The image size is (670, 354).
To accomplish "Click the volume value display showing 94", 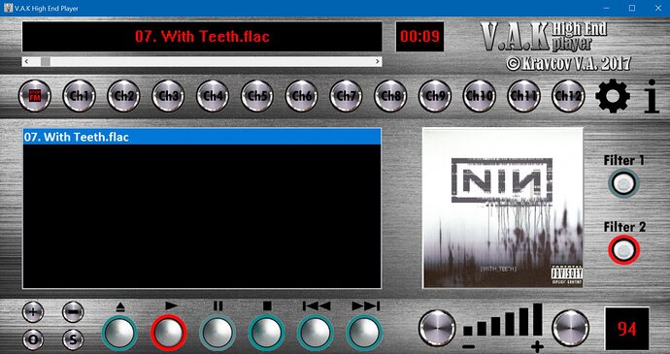I will [x=627, y=329].
